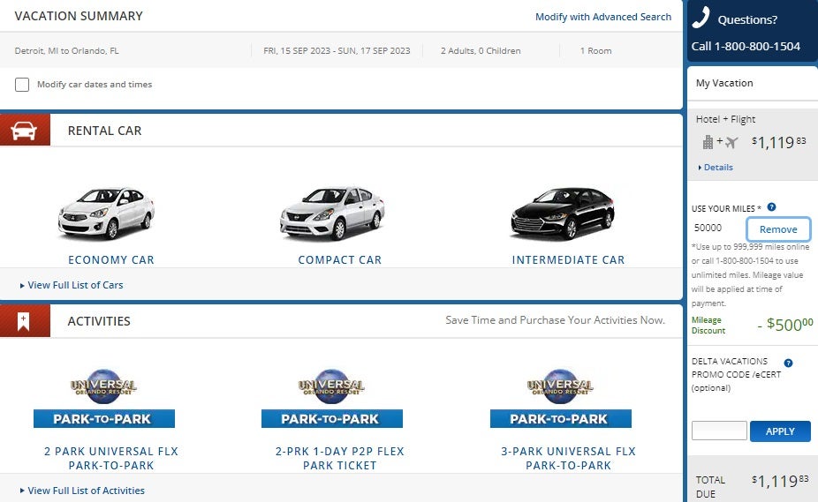Open the Compact Car link
Viewport: 818px width, 502px height.
(x=340, y=260)
